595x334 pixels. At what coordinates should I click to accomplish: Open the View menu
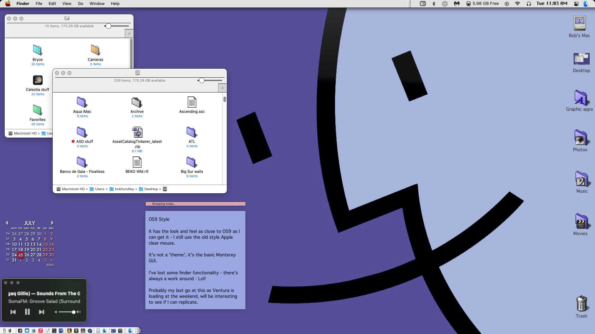click(67, 3)
